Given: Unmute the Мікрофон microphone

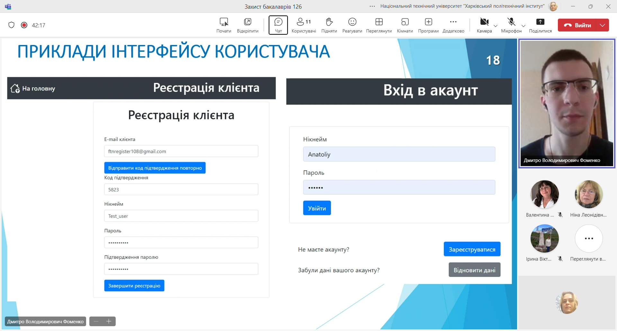Looking at the screenshot, I should coord(511,22).
